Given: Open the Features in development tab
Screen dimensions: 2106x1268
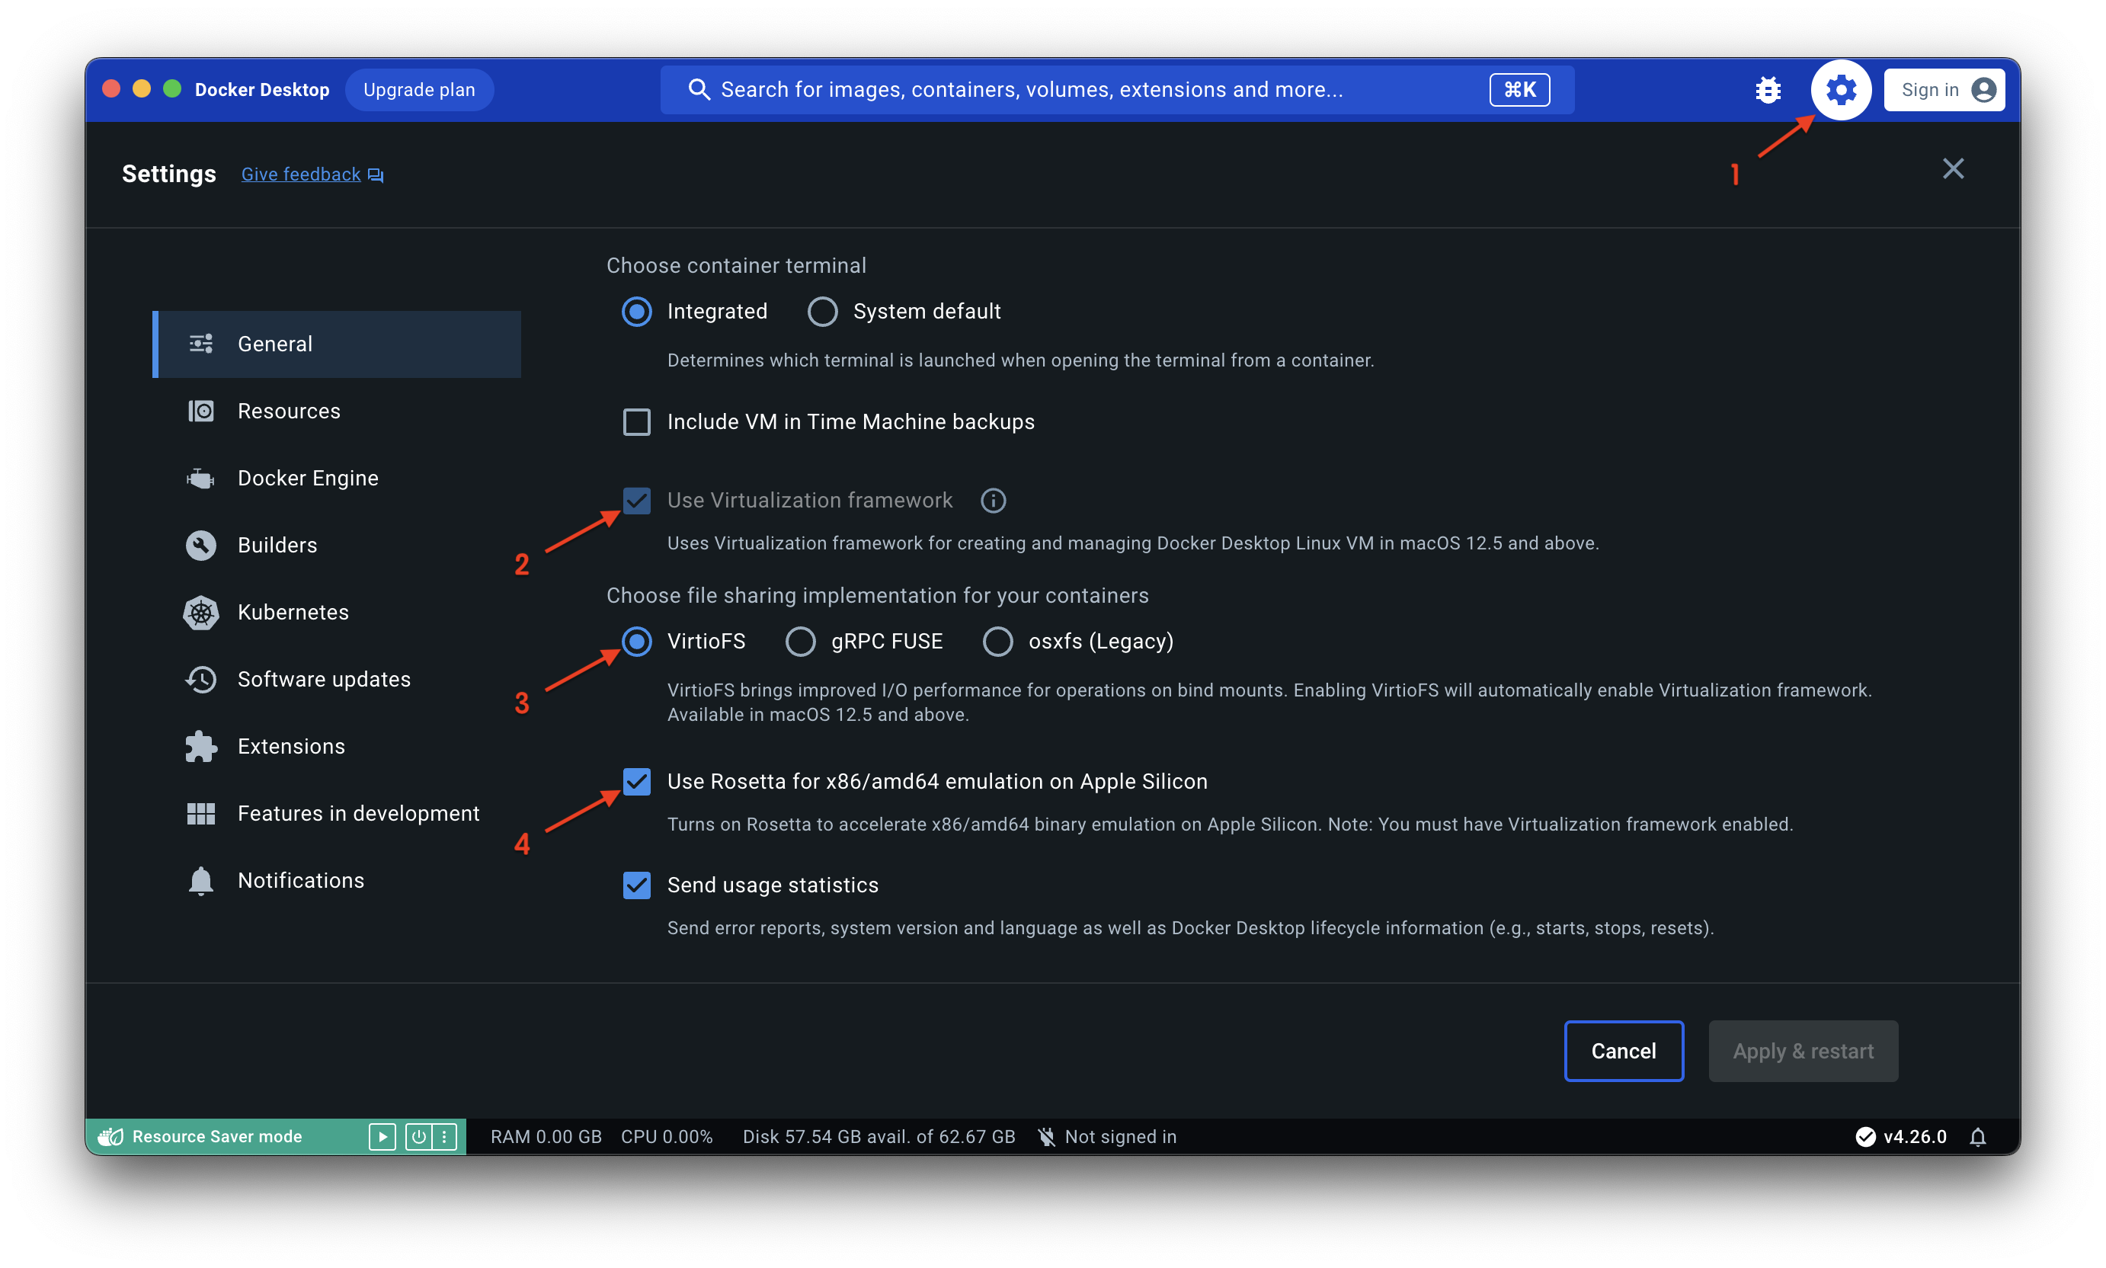Looking at the screenshot, I should (x=337, y=813).
